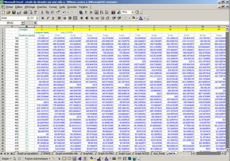Launch the Chart Wizard icon
This screenshot has height=161, width=230.
[113, 12]
